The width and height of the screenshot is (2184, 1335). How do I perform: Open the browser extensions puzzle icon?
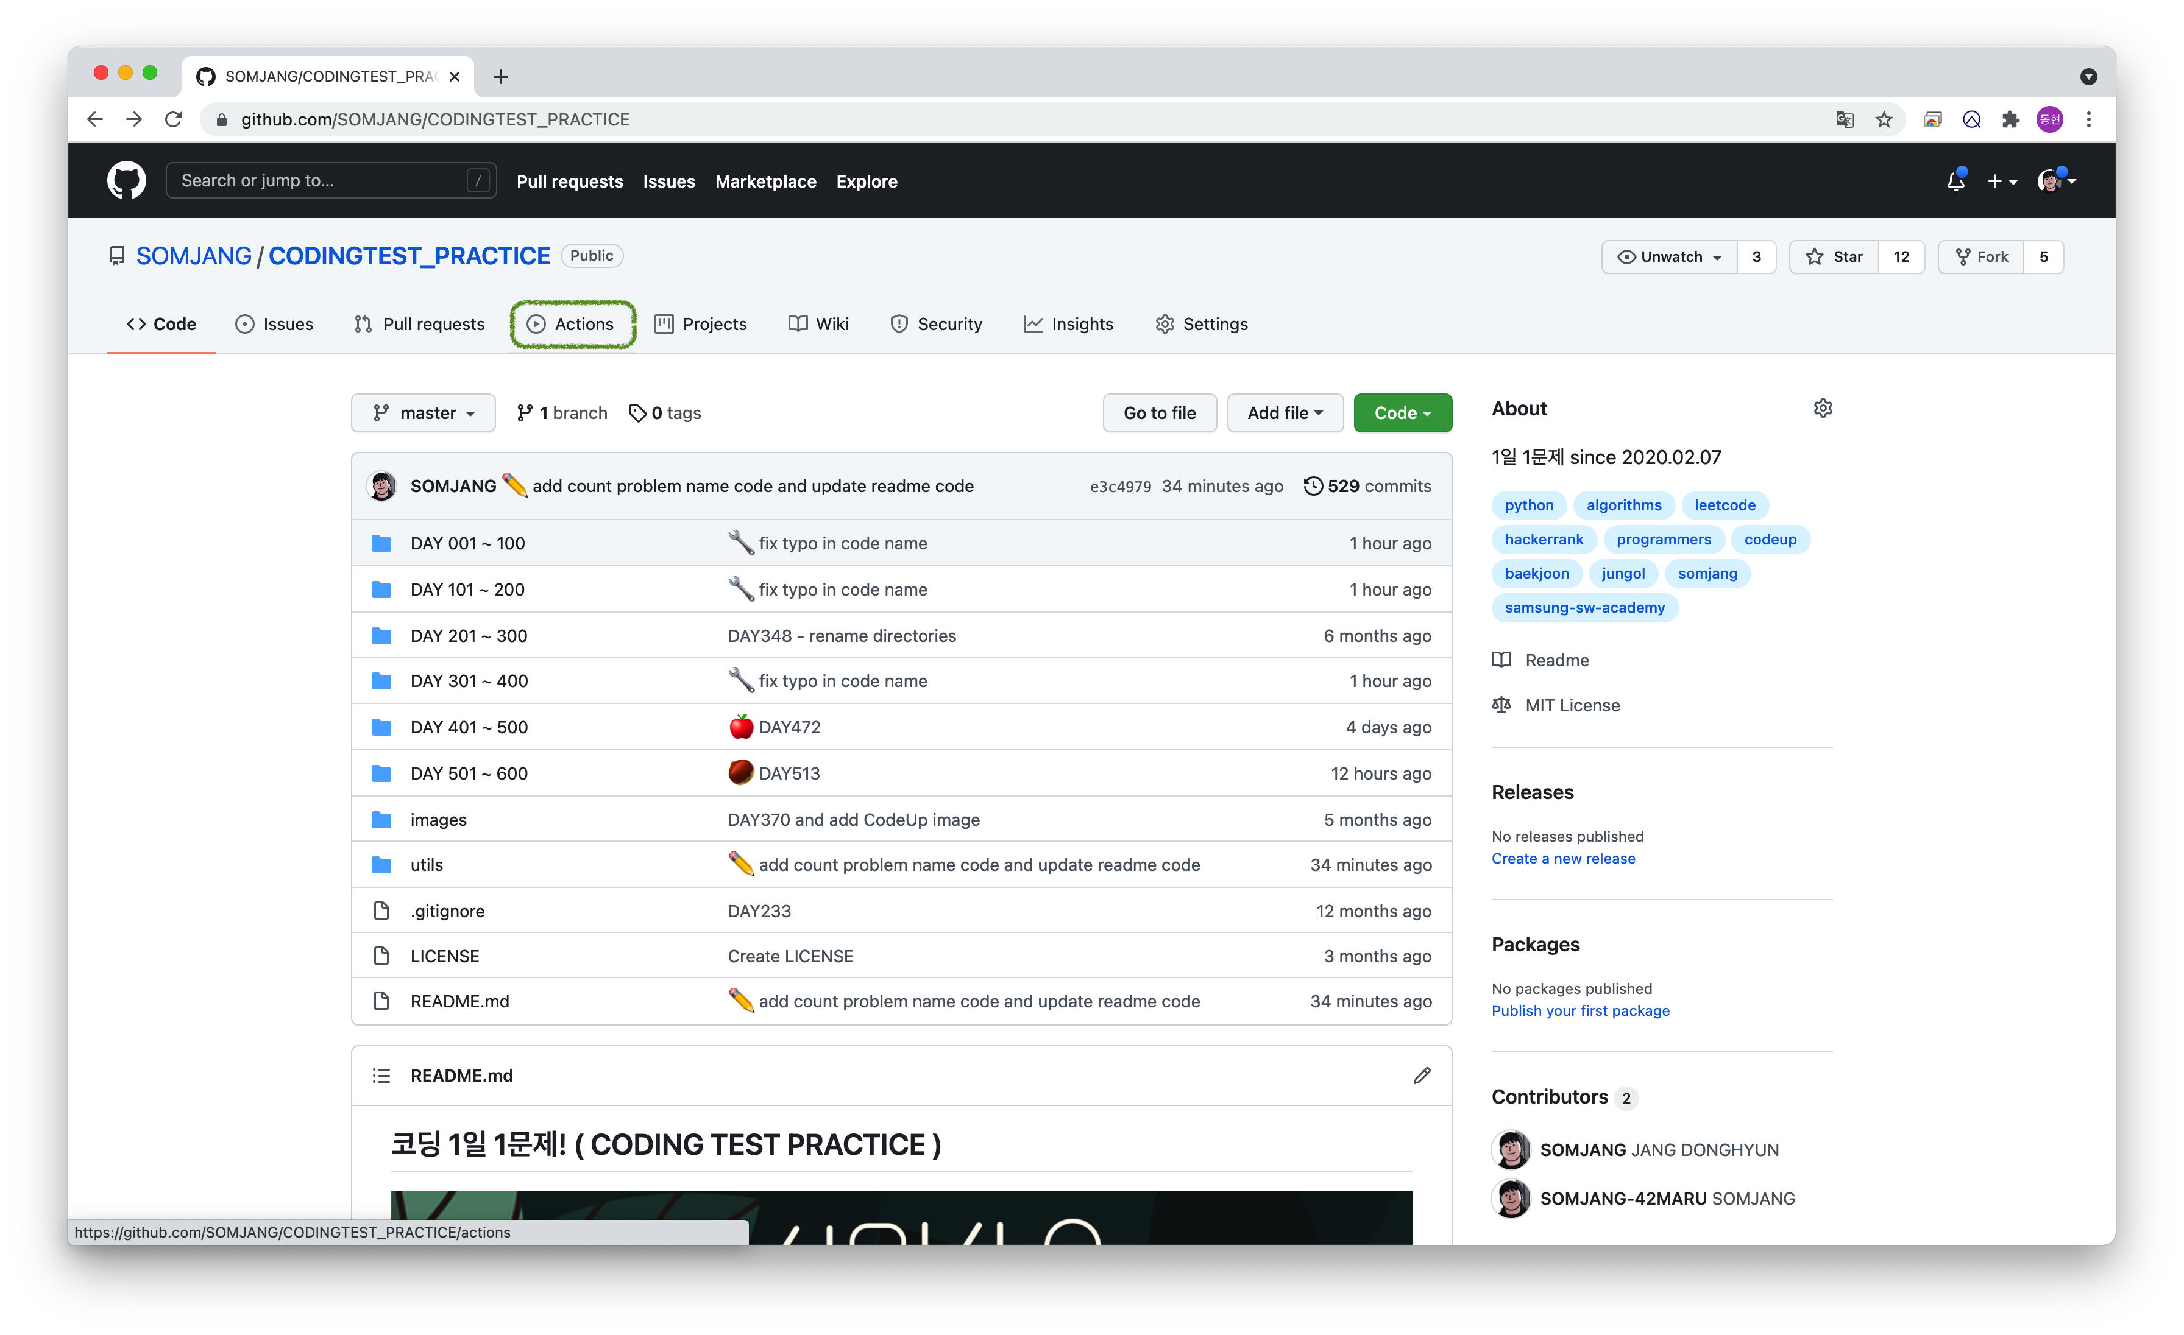pyautogui.click(x=2010, y=119)
